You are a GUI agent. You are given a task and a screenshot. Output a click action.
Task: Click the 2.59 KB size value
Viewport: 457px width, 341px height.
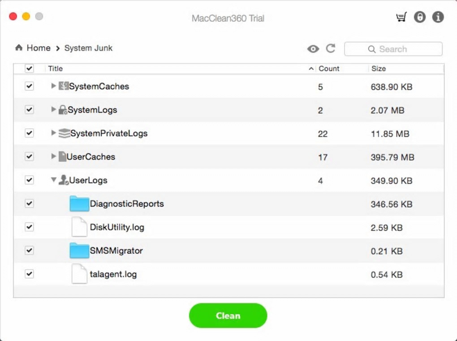pos(387,228)
